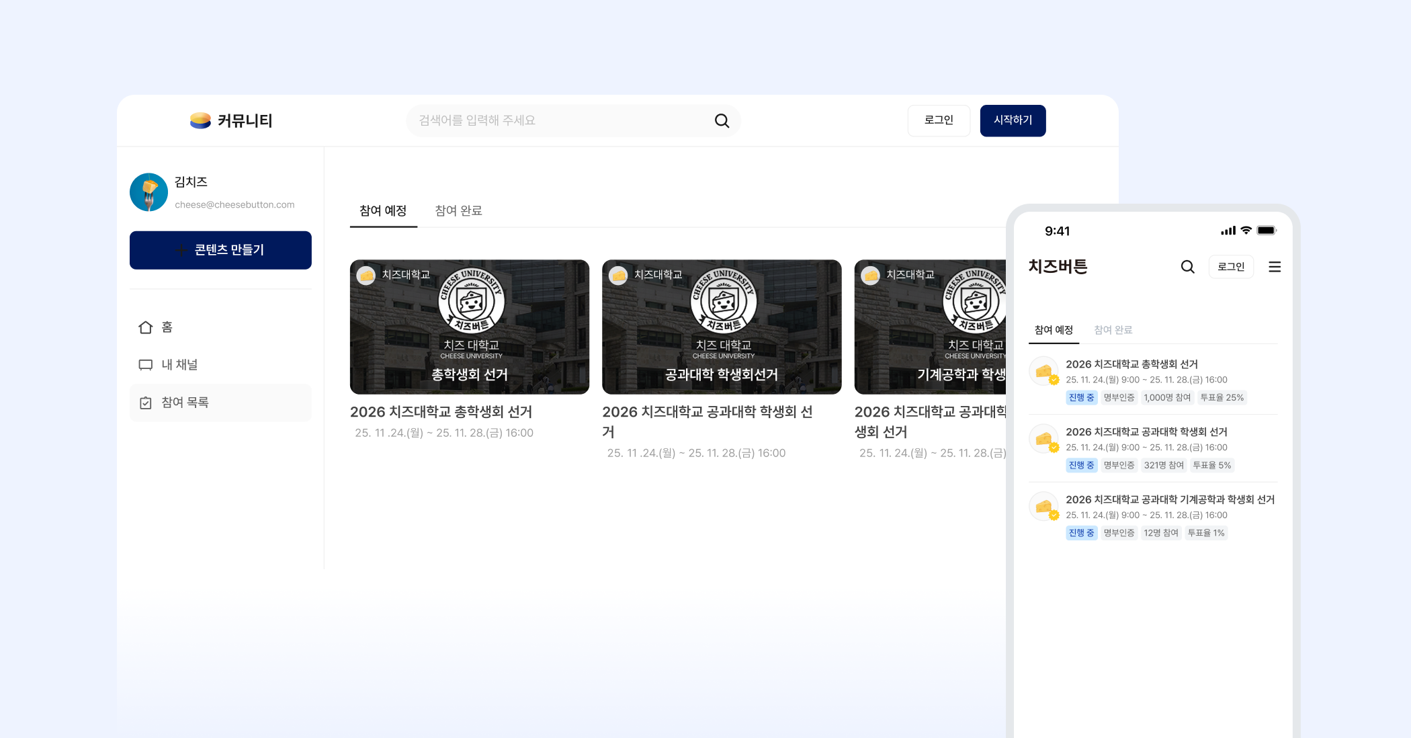
Task: Click the cheese logo next to 커뮤니티
Action: 200,120
